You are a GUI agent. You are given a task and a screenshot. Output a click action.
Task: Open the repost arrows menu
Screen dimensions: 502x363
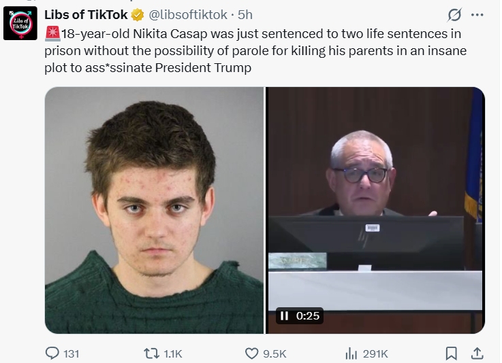(x=153, y=353)
